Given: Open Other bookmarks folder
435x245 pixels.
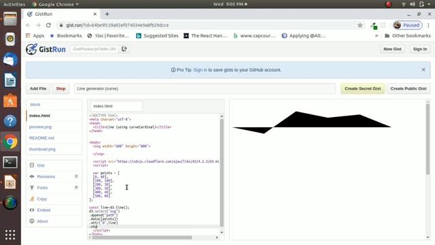Looking at the screenshot, I should coord(408,35).
